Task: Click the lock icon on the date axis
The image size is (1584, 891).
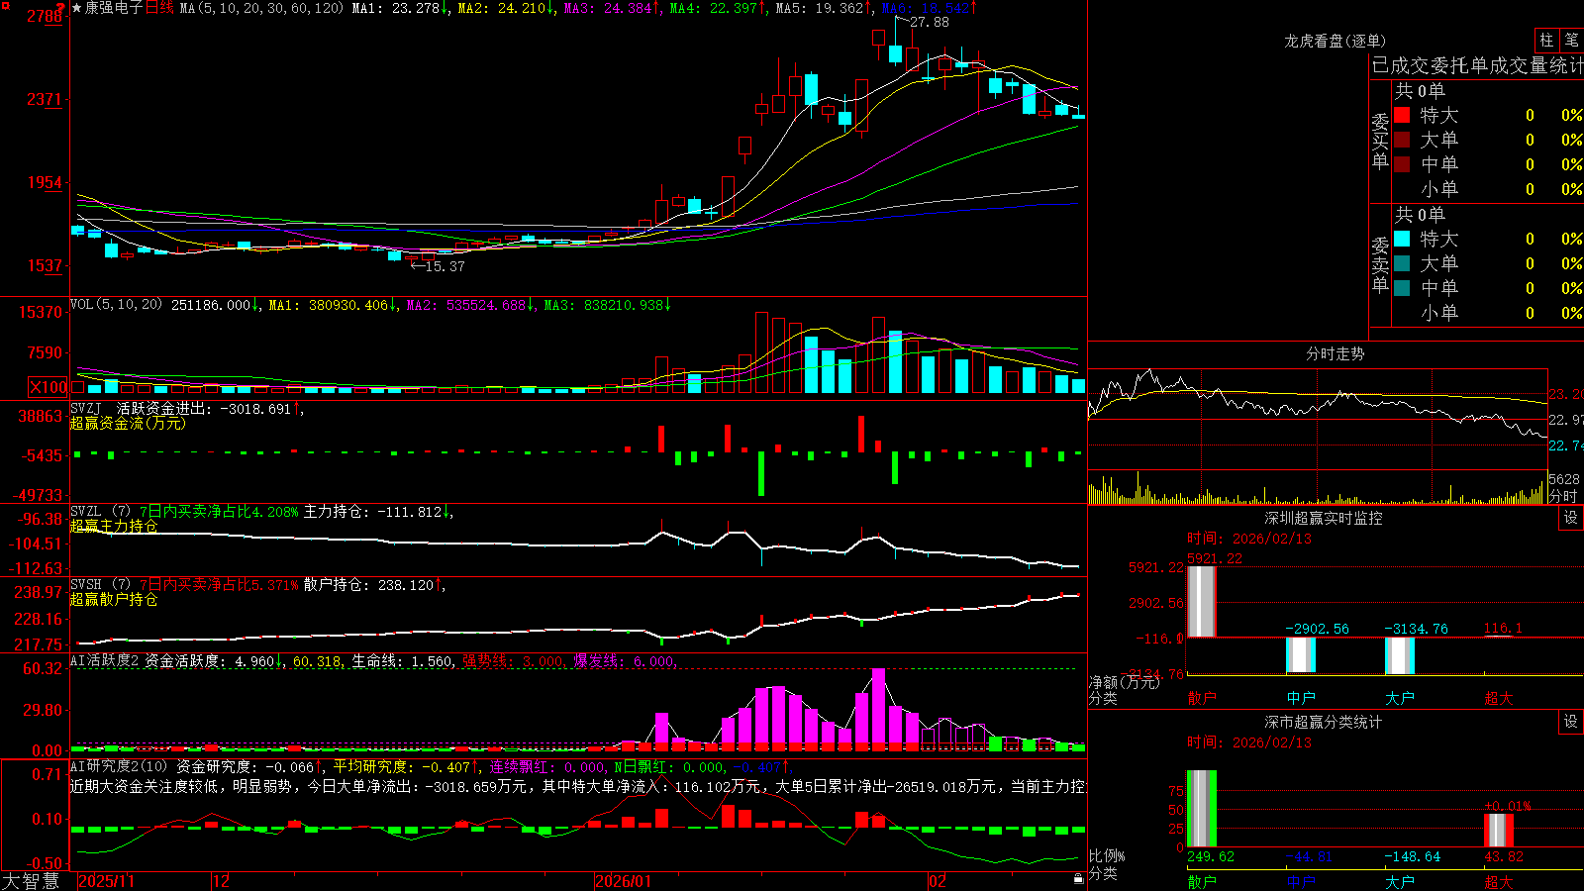Action: 1079,879
